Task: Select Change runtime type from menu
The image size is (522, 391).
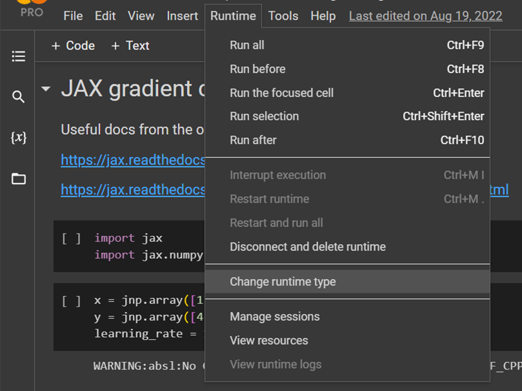Action: [x=283, y=282]
